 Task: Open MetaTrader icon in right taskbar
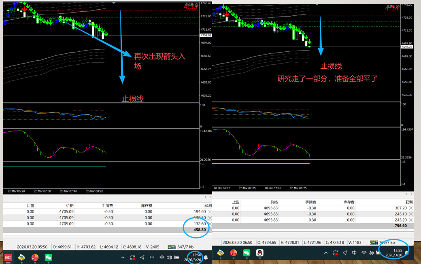(221, 253)
